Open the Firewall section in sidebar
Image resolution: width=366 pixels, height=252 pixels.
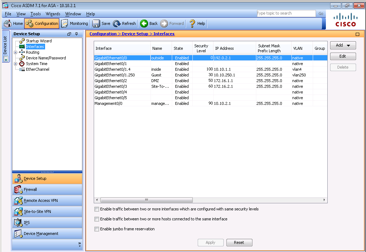(18, 189)
